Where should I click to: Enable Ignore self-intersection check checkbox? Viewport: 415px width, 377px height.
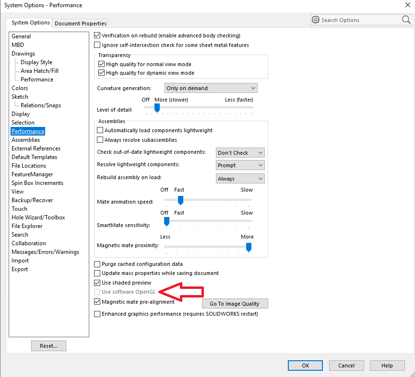pos(97,45)
